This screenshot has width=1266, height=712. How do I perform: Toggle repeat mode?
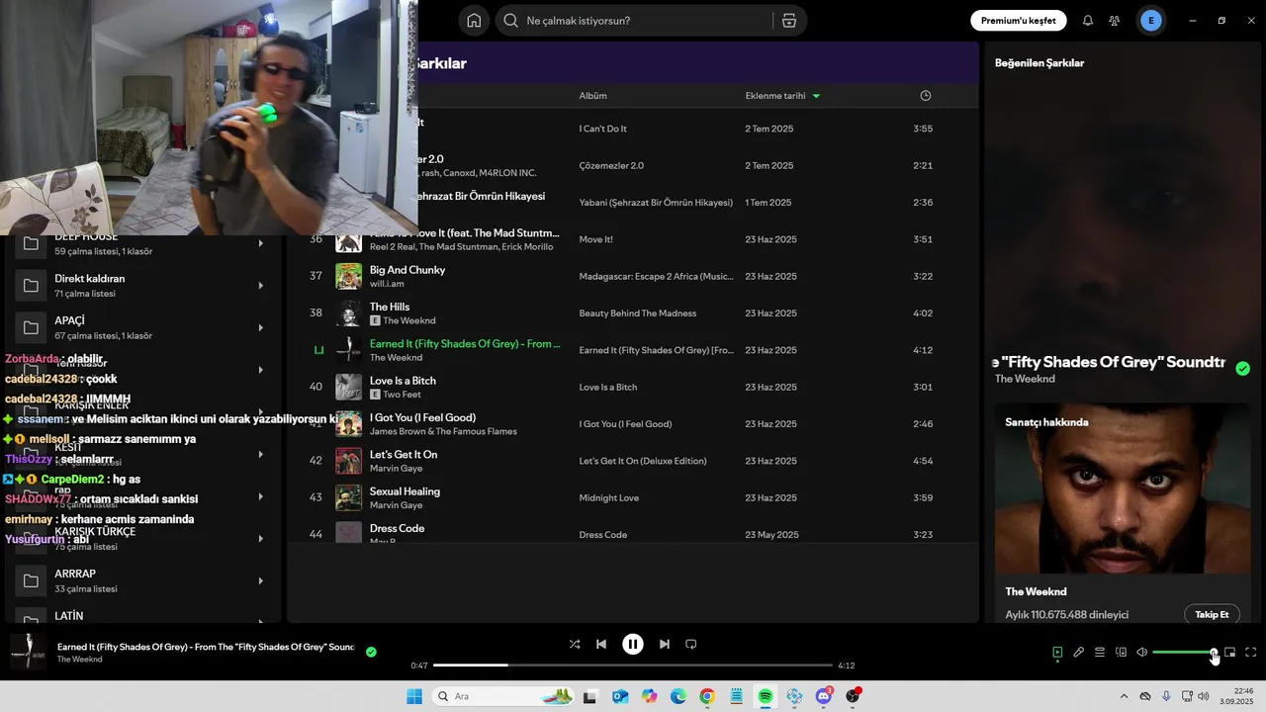(x=691, y=644)
